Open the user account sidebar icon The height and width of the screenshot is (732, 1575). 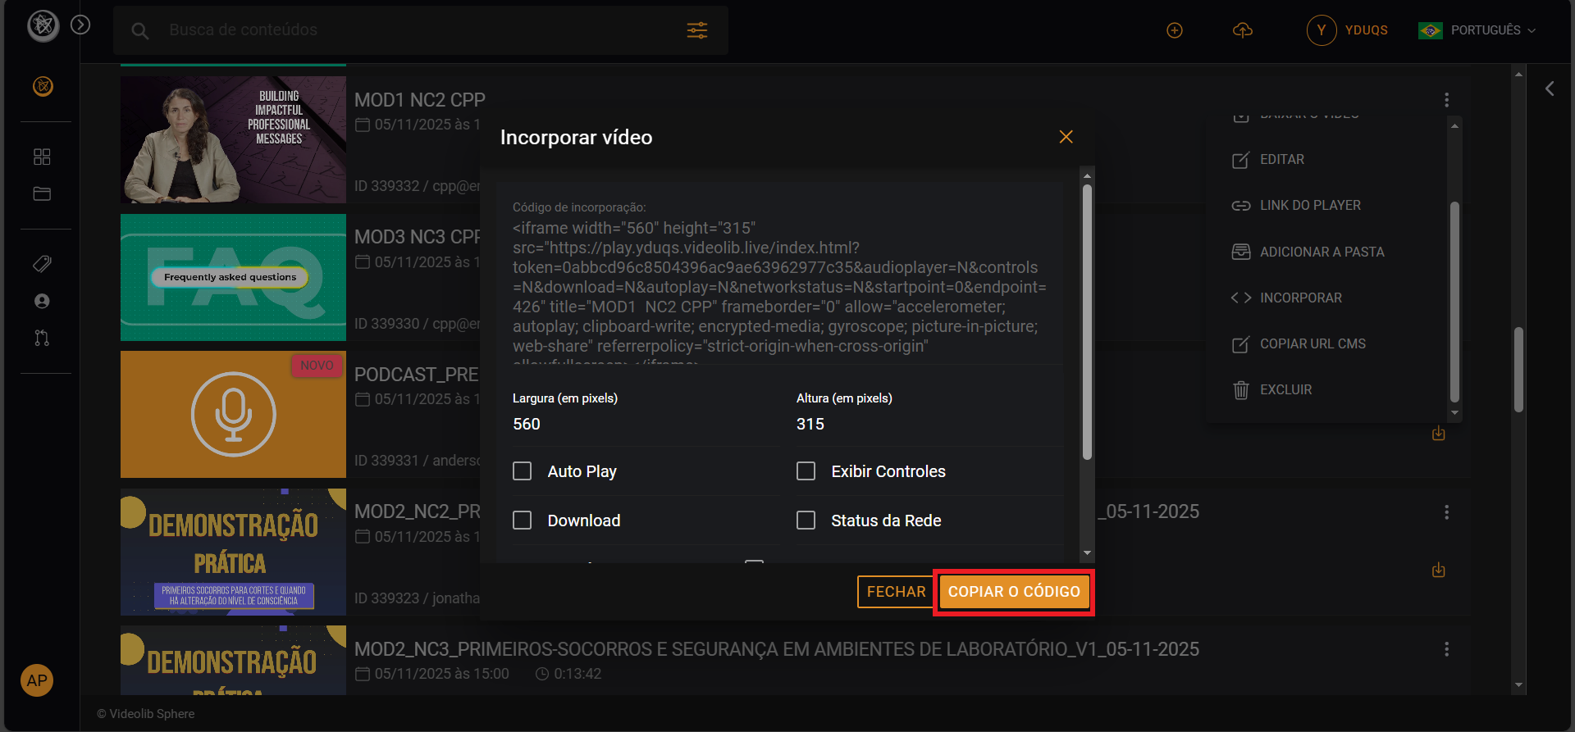click(42, 301)
